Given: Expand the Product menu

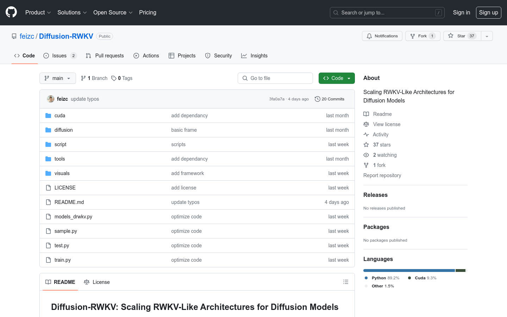Looking at the screenshot, I should click(38, 12).
